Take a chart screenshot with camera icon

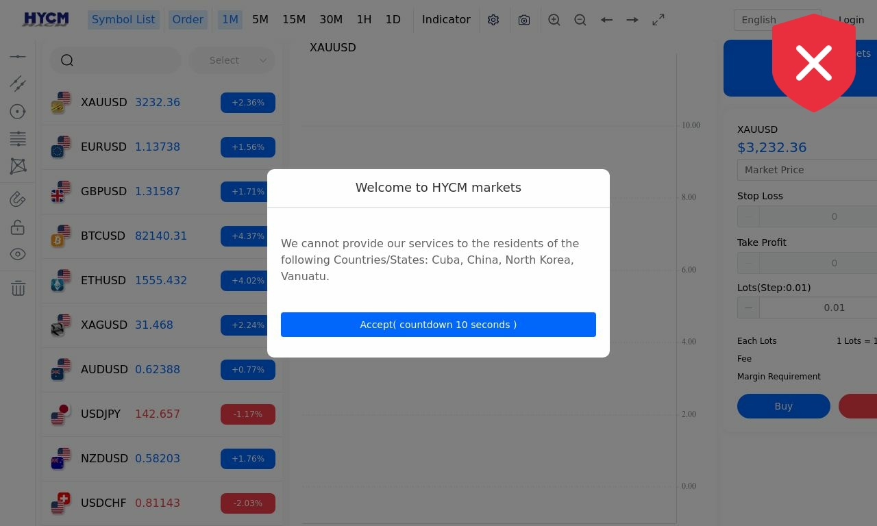click(x=524, y=20)
